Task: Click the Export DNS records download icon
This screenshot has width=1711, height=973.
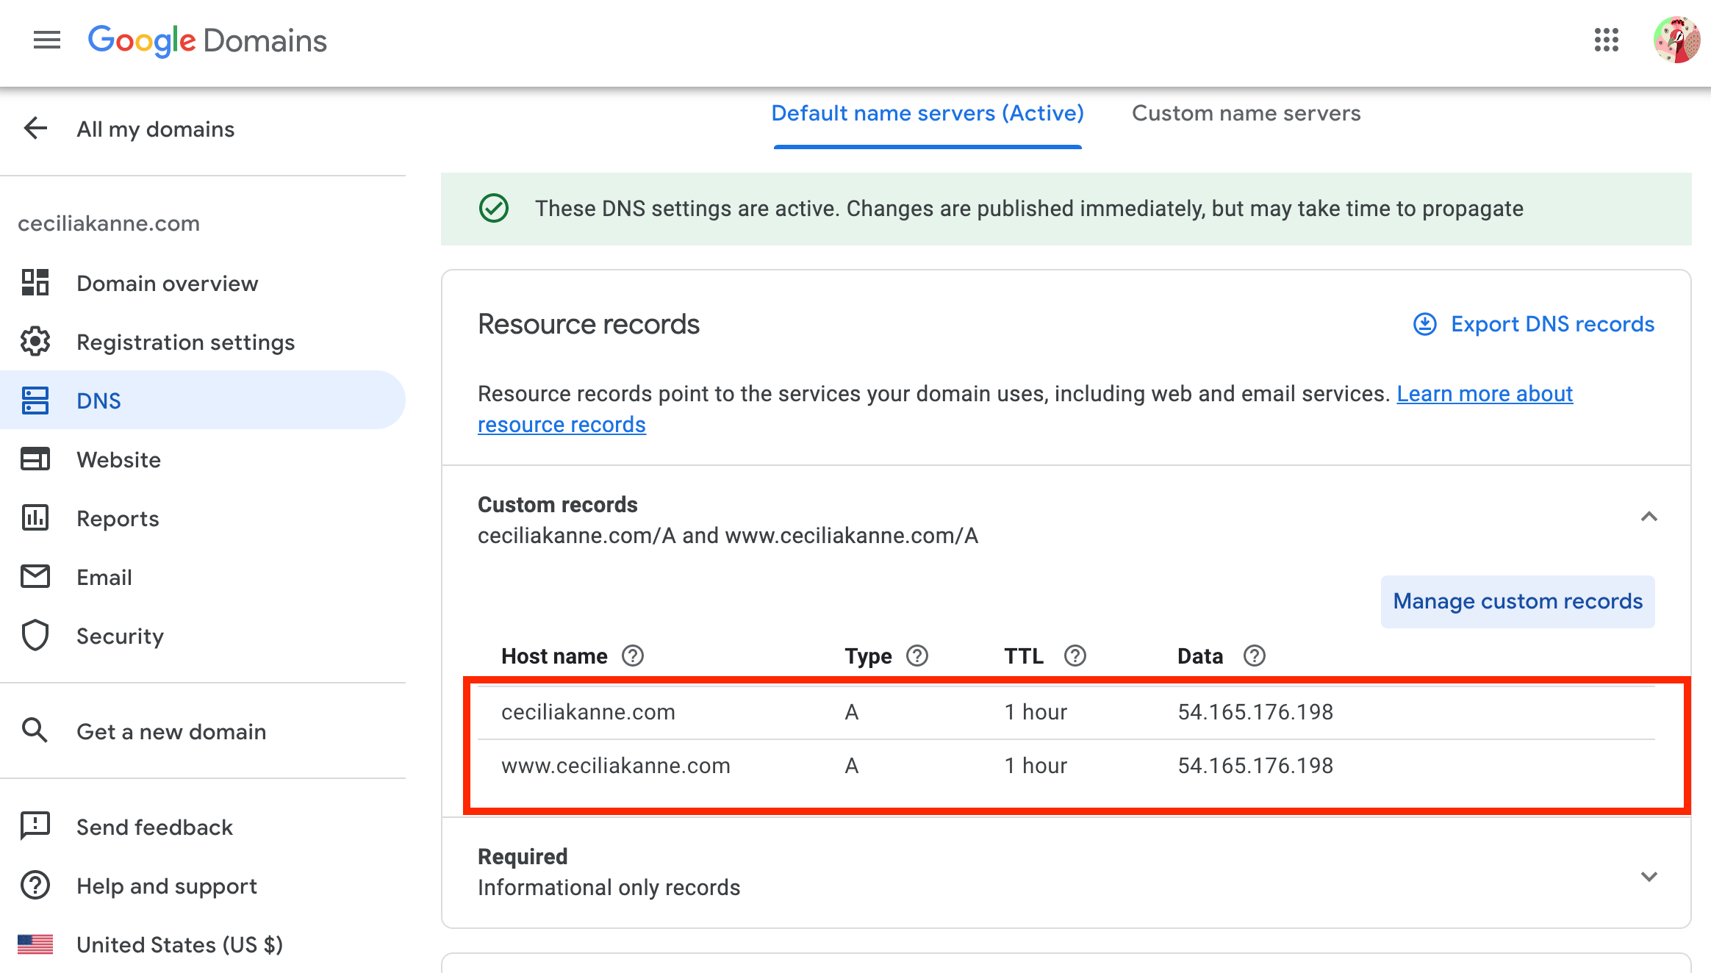Action: coord(1424,324)
